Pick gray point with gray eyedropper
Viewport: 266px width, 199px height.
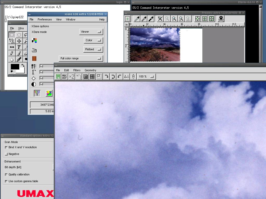(144, 19)
